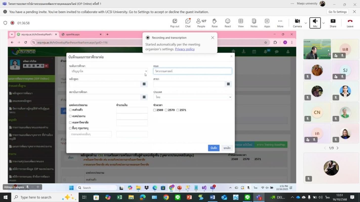Expand Camera options dropdown arrow

(x=306, y=23)
